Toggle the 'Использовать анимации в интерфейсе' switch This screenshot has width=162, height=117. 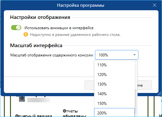16,28
